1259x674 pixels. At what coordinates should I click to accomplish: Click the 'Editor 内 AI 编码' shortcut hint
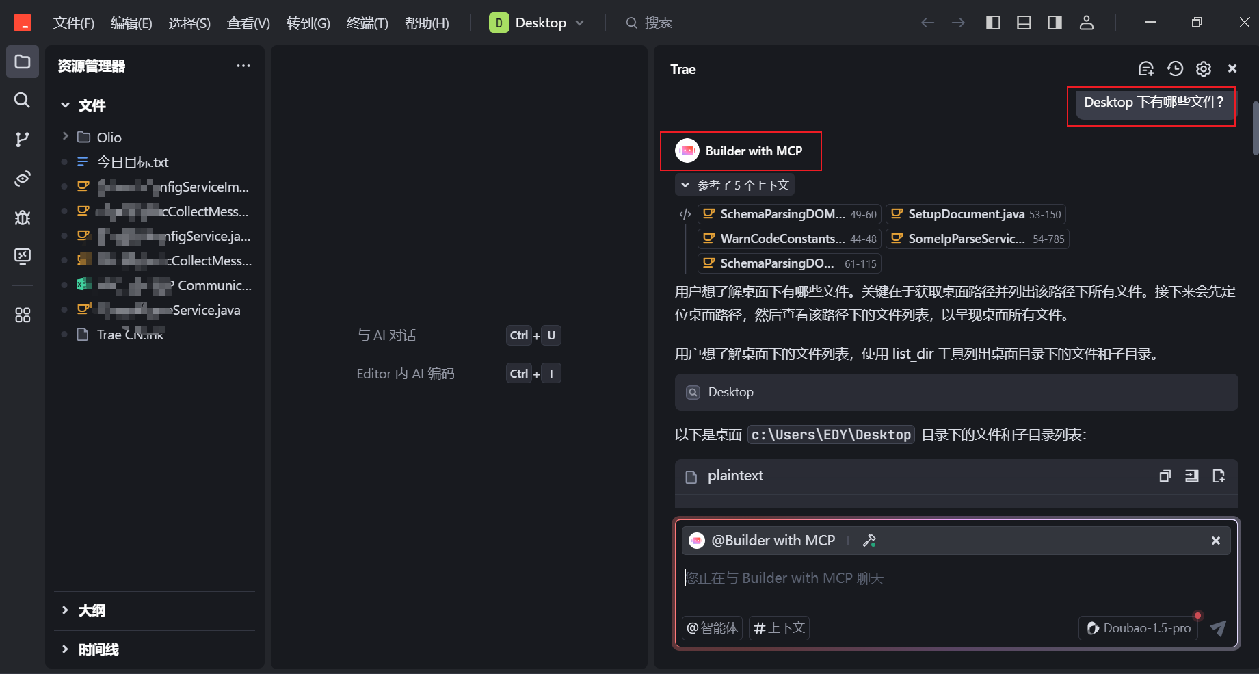coord(406,374)
